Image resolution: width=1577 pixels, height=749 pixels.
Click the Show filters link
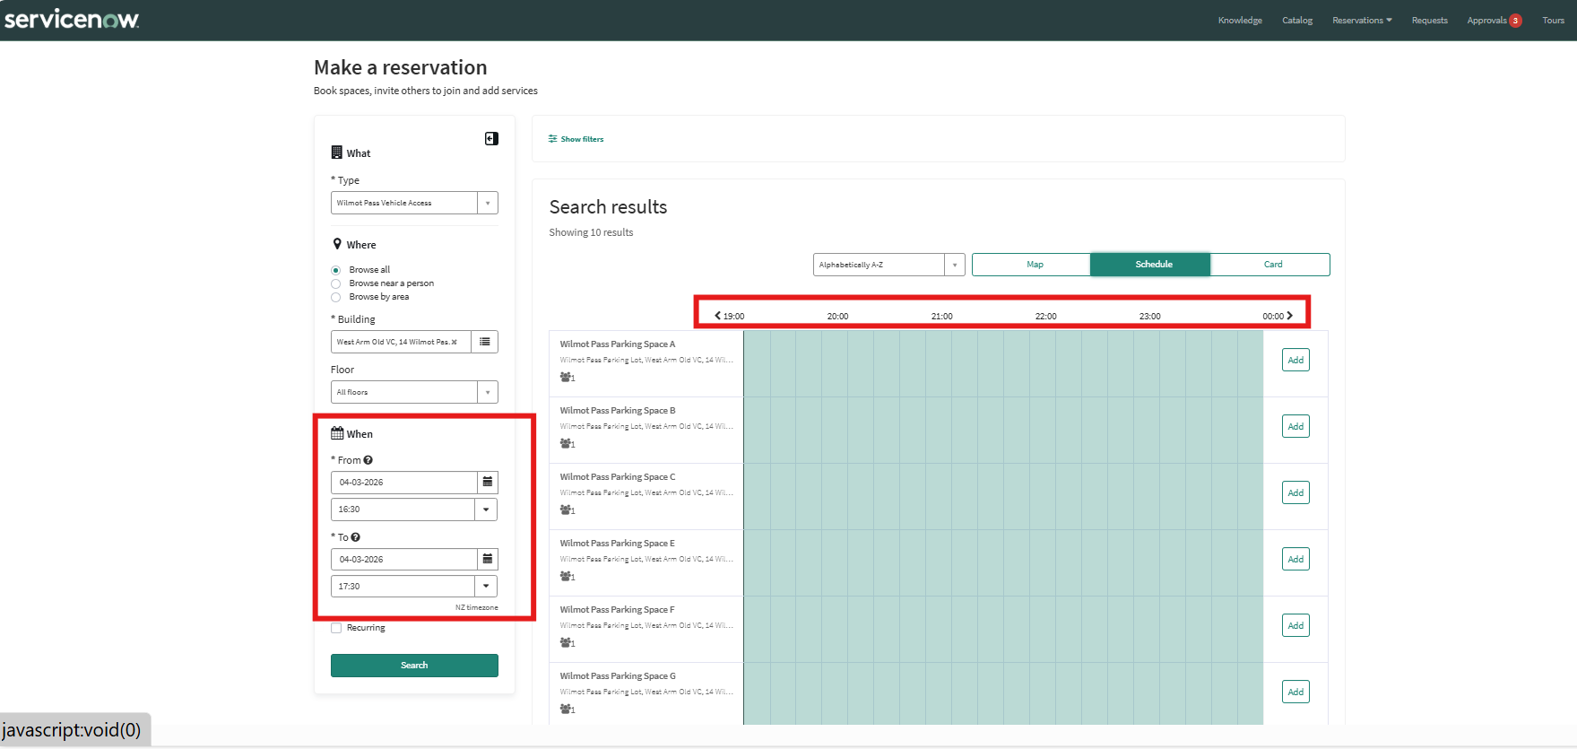(576, 139)
